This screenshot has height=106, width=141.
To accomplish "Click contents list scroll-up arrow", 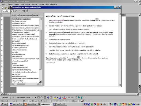I will [40, 19].
